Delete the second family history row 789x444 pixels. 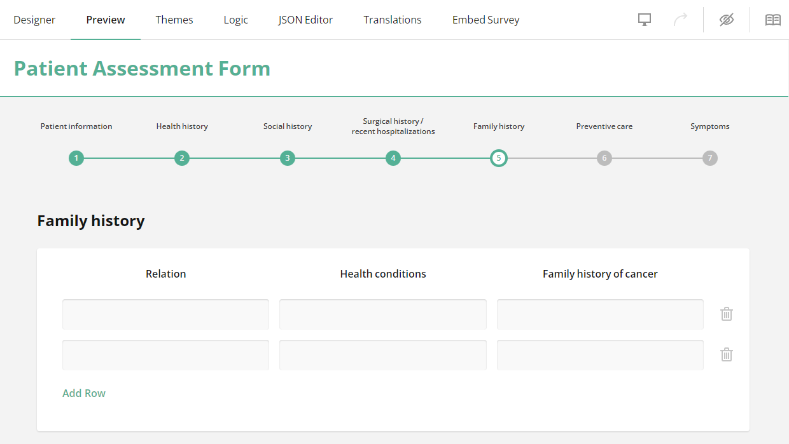727,354
